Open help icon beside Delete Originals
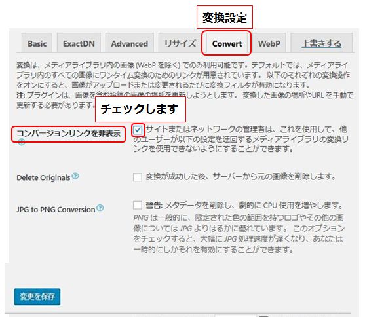This screenshot has width=365, height=317. (x=75, y=176)
